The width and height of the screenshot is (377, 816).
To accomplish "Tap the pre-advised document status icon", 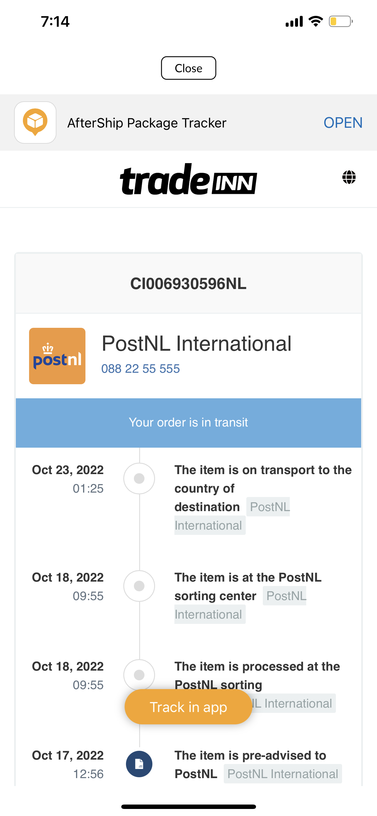I will click(139, 764).
